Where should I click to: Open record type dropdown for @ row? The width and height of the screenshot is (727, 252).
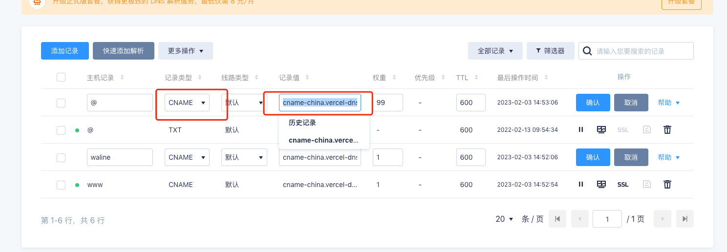coord(187,103)
